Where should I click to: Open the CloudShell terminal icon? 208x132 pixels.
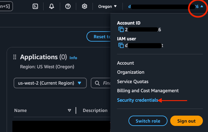click(35, 6)
